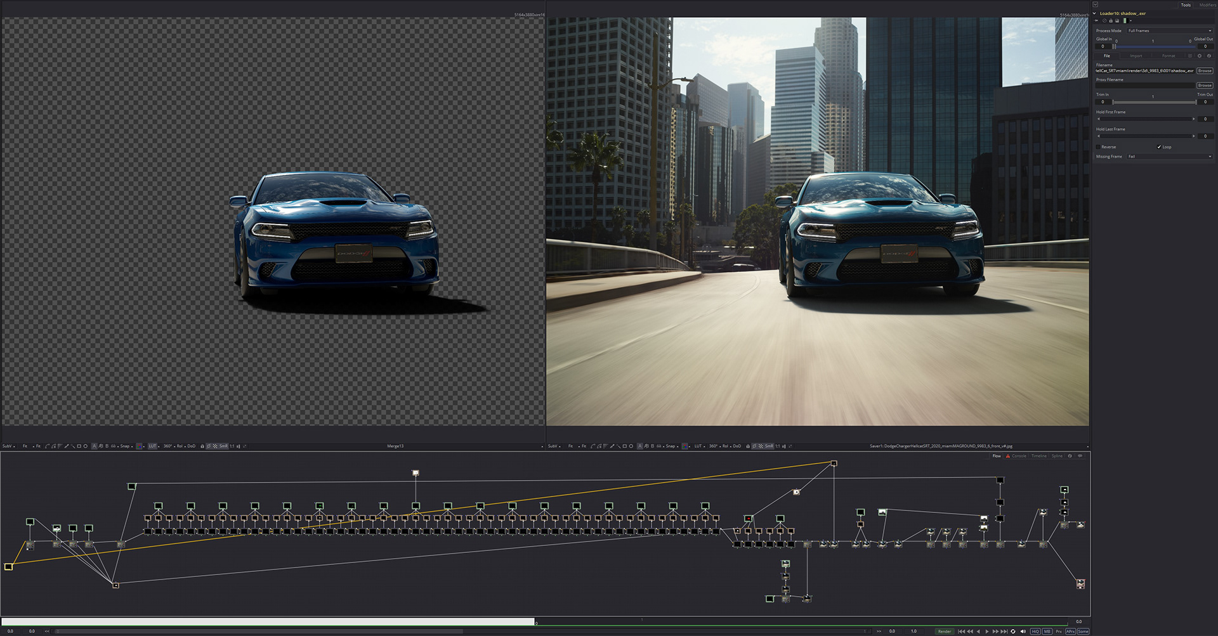
Task: Click the green Render button
Action: (945, 632)
